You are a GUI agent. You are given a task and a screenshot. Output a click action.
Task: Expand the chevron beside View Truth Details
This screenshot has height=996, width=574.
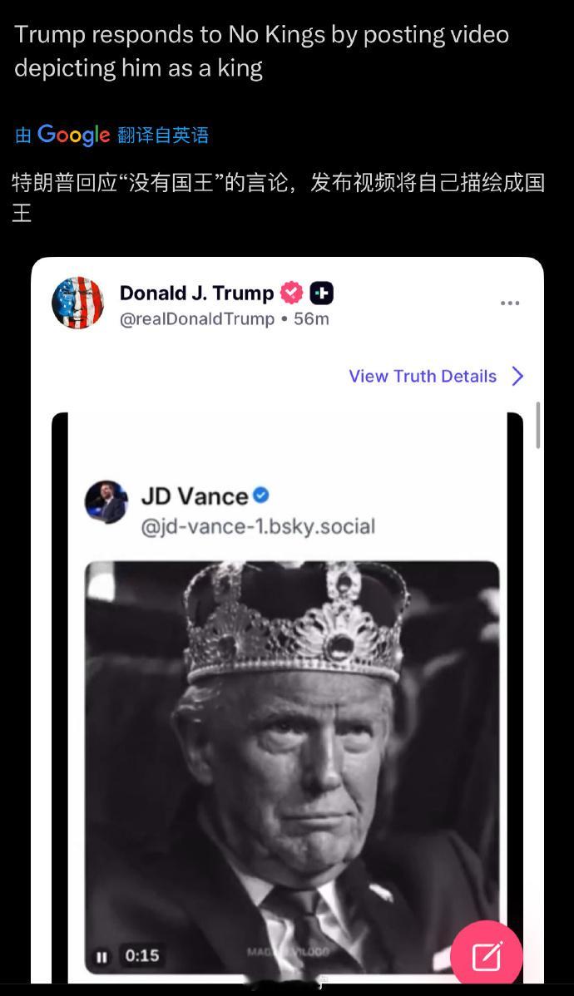click(517, 376)
